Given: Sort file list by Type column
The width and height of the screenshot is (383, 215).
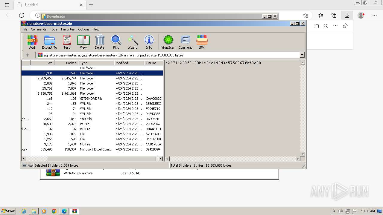Looking at the screenshot, I should pos(96,63).
